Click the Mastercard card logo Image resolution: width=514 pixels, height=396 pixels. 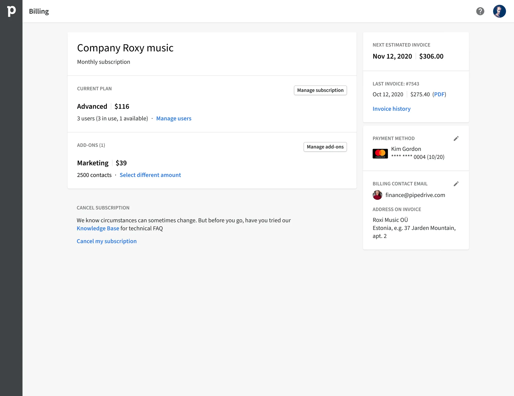380,154
